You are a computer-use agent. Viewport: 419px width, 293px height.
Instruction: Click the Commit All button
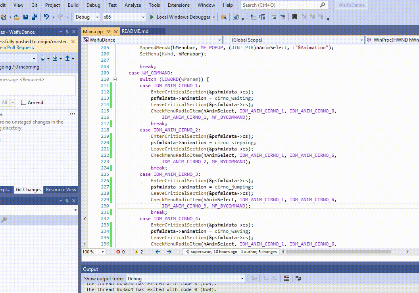click(4, 103)
